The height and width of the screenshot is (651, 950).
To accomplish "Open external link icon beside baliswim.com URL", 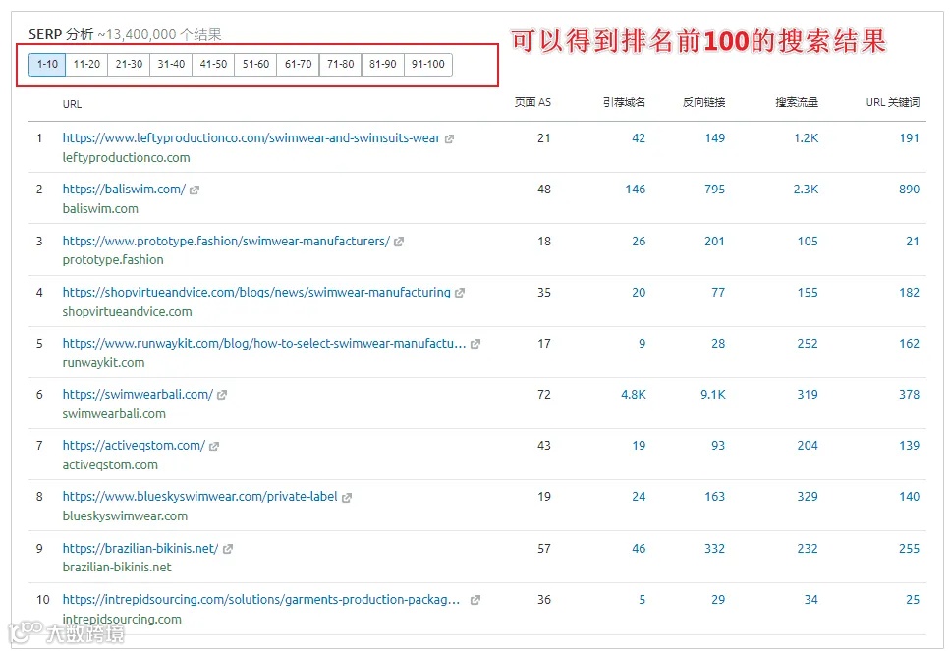I will (x=195, y=190).
